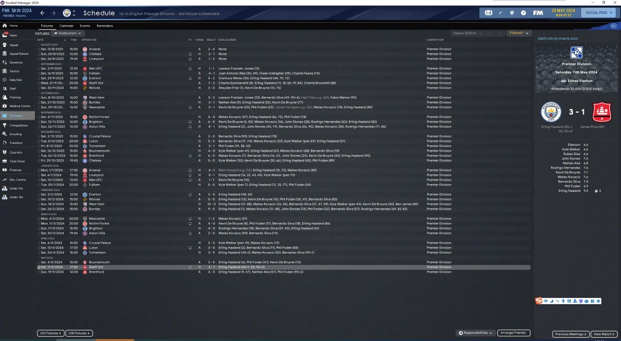Click the Sogou 'S' input method icon

[539, 301]
